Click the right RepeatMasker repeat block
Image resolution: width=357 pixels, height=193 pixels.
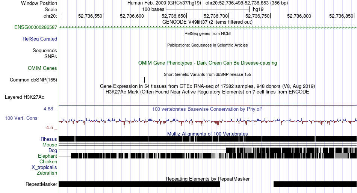click(315, 184)
